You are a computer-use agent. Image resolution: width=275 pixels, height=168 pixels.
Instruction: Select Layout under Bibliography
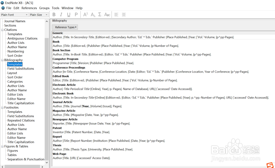(12, 73)
